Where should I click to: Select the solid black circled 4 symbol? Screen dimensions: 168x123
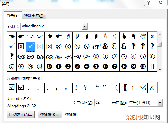tap(86, 66)
